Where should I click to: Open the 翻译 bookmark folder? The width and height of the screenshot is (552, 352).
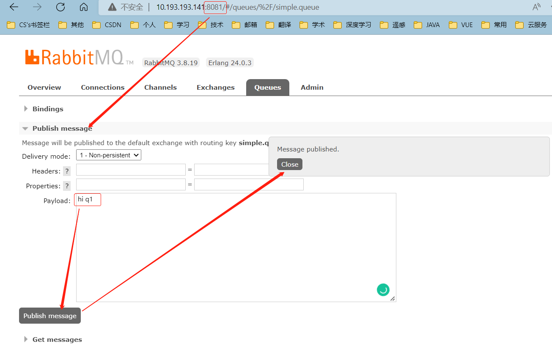tap(278, 25)
